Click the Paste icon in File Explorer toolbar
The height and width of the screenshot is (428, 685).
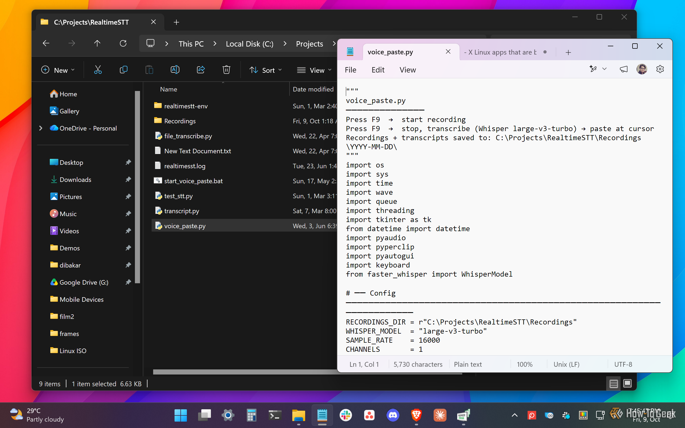pos(149,70)
